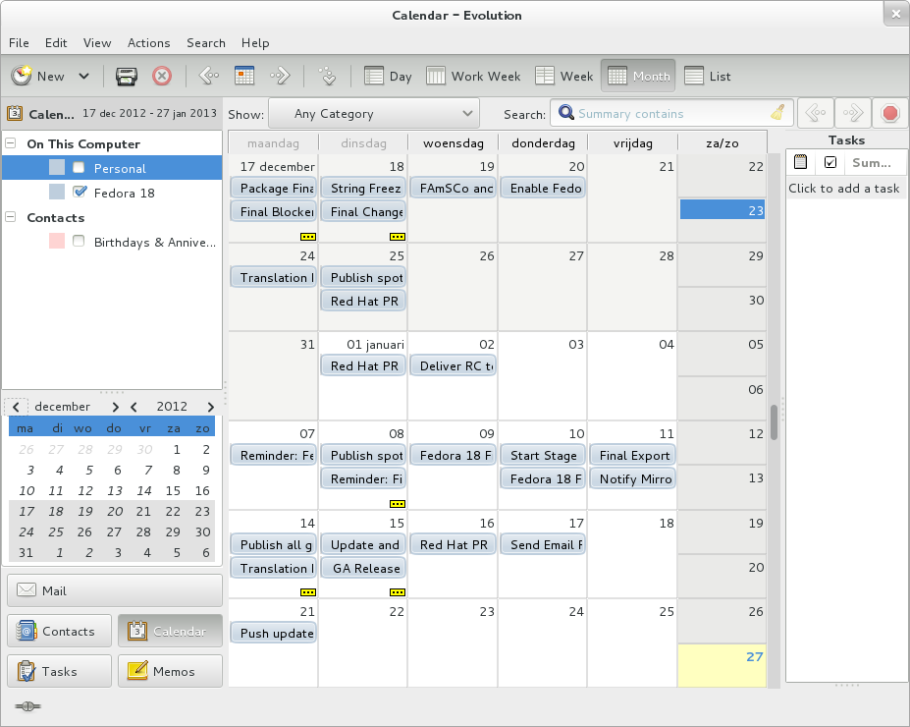This screenshot has width=910, height=727.
Task: Collapse the On This Computer group
Action: pyautogui.click(x=11, y=143)
